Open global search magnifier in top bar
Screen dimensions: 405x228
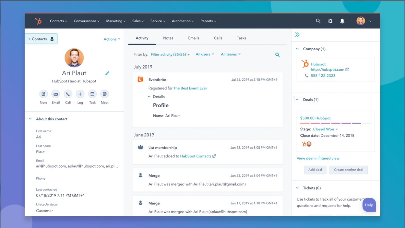point(318,21)
